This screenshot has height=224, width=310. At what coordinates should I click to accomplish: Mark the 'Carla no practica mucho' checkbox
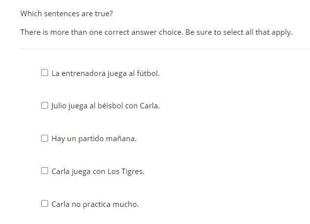point(45,203)
